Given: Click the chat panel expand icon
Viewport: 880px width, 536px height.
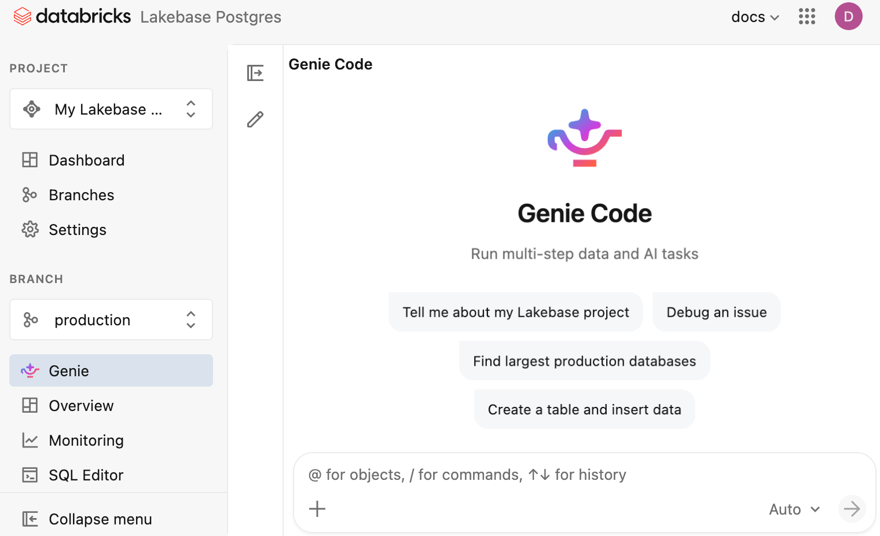Looking at the screenshot, I should tap(255, 73).
